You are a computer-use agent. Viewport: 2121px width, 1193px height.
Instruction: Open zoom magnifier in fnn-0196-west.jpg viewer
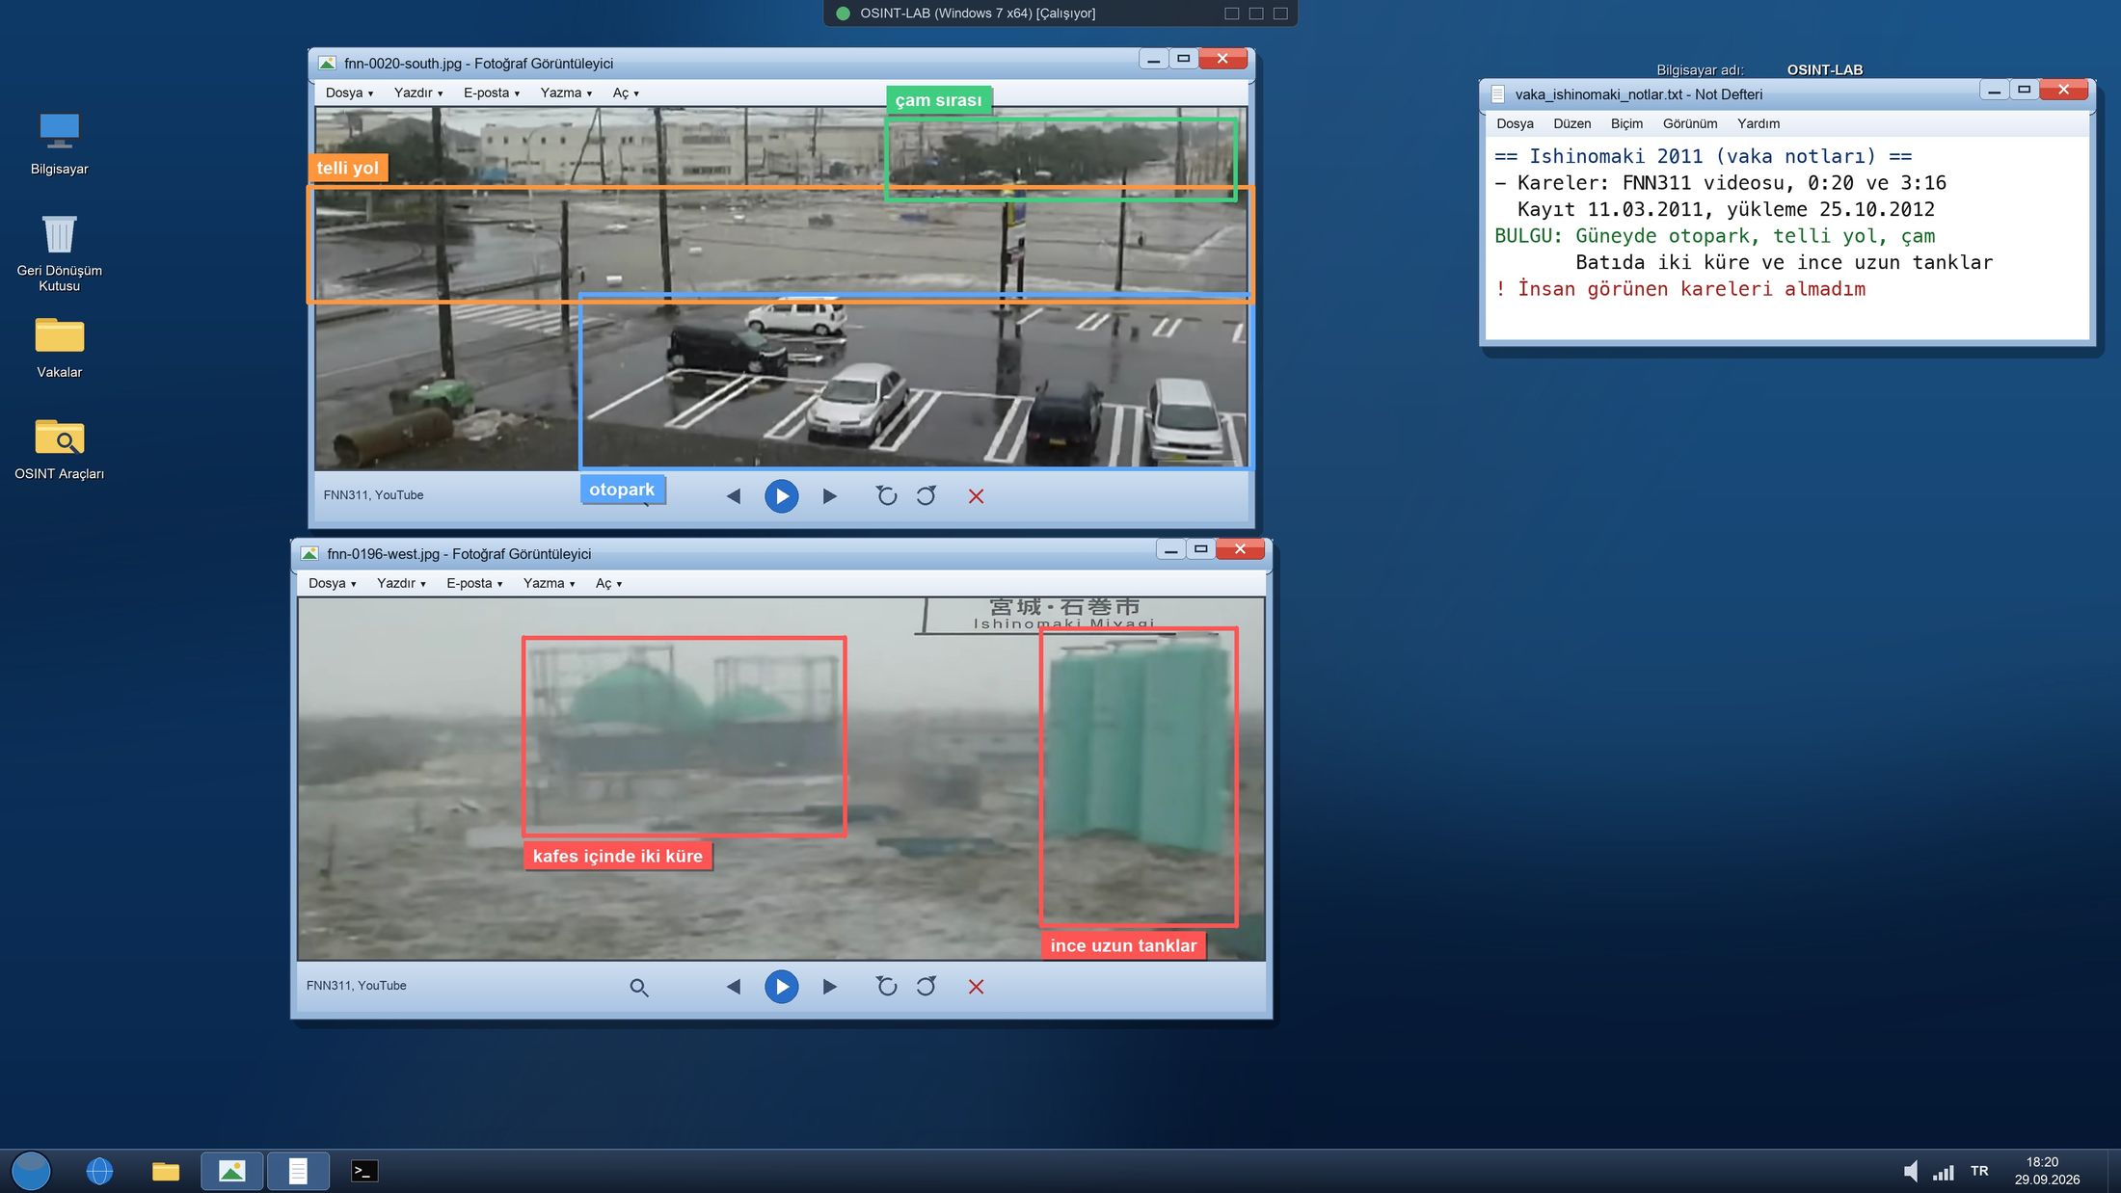coord(639,987)
